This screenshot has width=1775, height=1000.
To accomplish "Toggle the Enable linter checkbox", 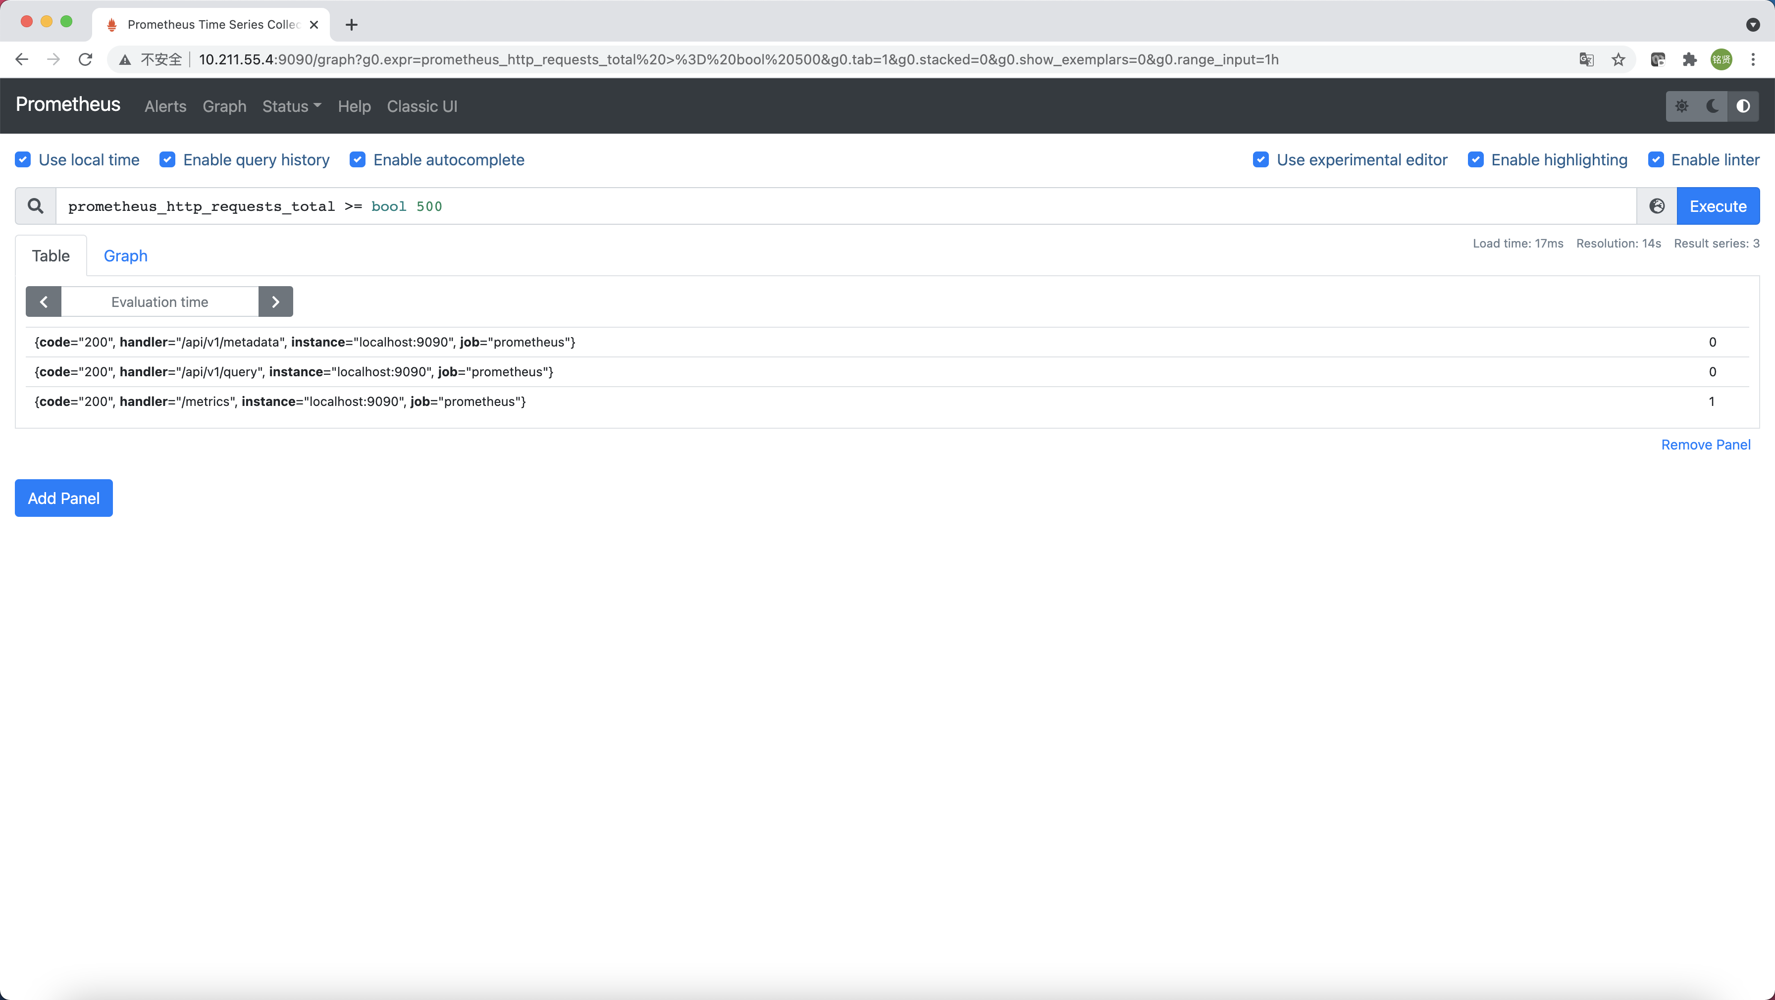I will (1656, 160).
